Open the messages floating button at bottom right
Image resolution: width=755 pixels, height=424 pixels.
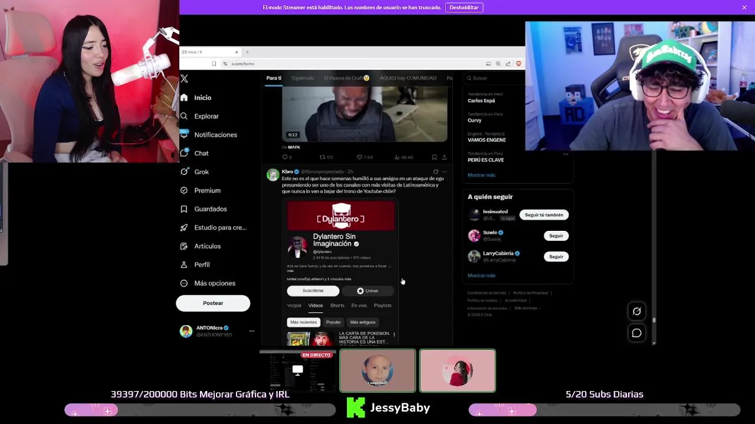coord(636,333)
